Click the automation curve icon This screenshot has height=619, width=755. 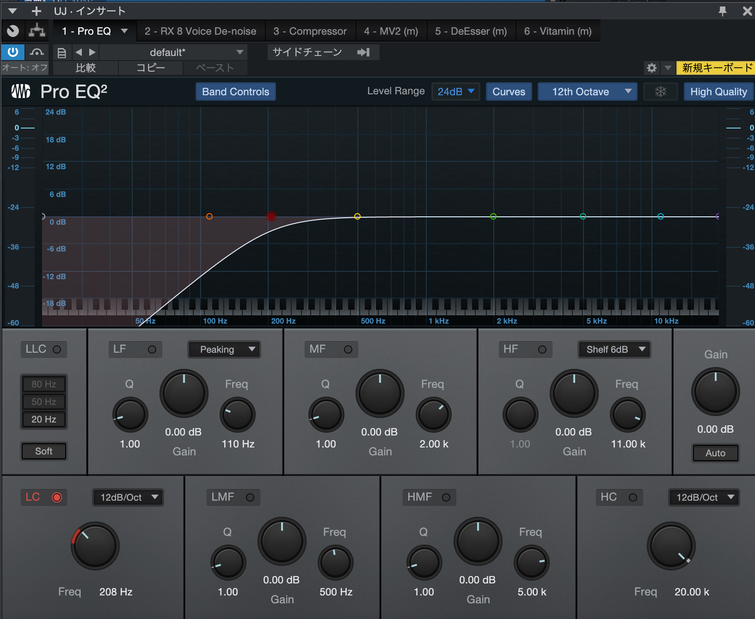tap(37, 52)
